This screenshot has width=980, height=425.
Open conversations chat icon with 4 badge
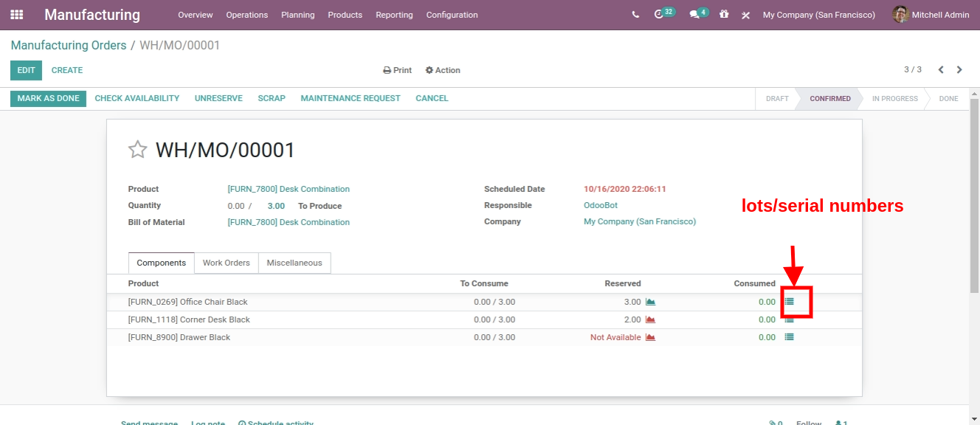point(694,15)
